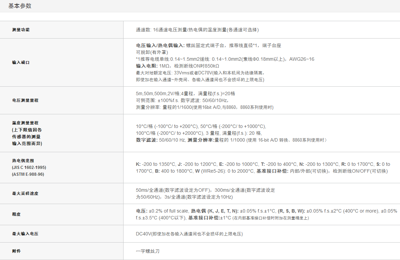400x260 pixels.
Task: Select the 附件 row label
Action: pos(16,251)
